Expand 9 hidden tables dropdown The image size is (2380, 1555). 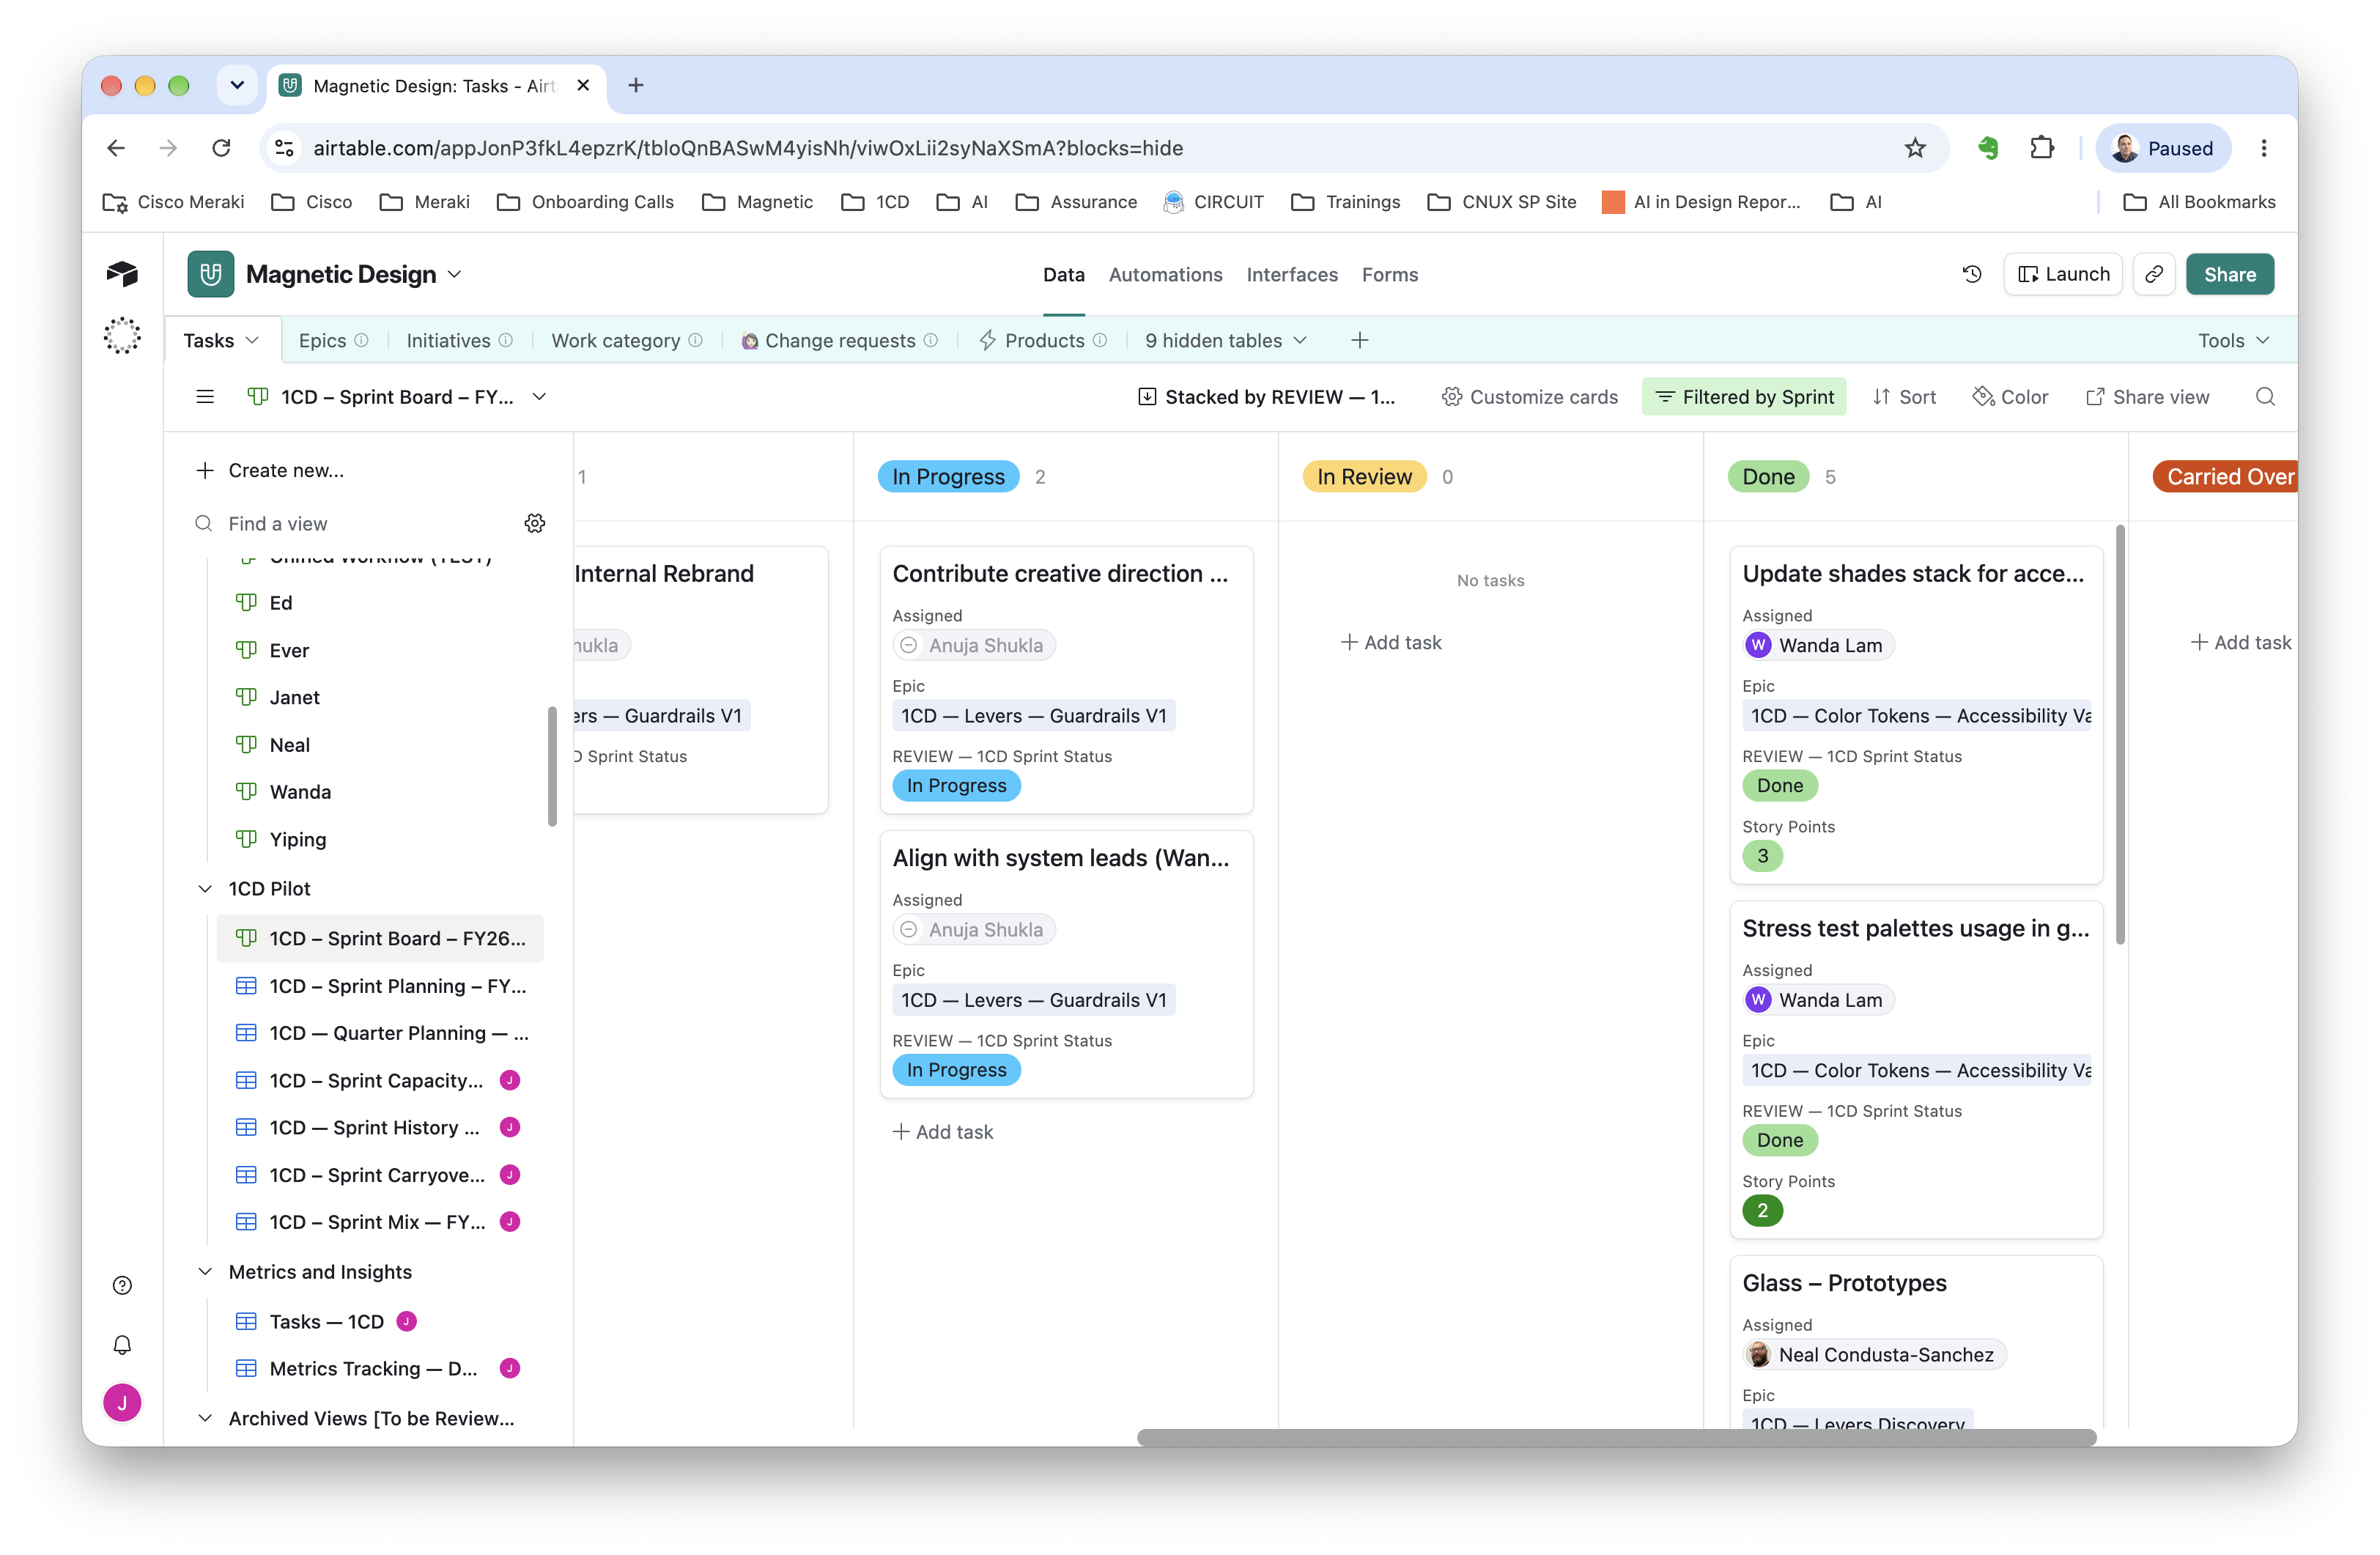(x=1226, y=340)
